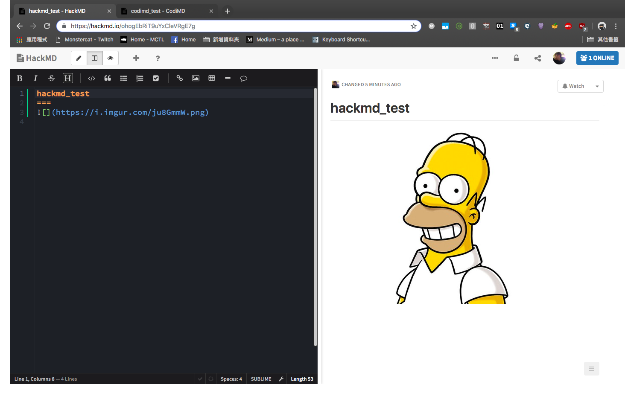Insert a checkbox task list
The width and height of the screenshot is (625, 396).
tap(156, 78)
